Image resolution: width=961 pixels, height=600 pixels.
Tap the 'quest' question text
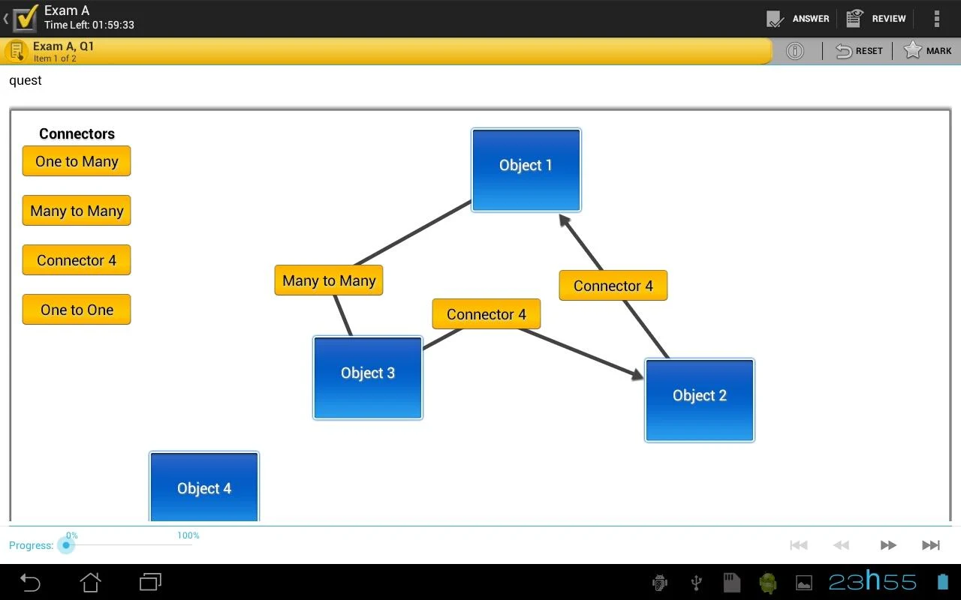click(26, 80)
